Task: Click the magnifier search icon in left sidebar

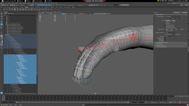Action: pos(1,48)
